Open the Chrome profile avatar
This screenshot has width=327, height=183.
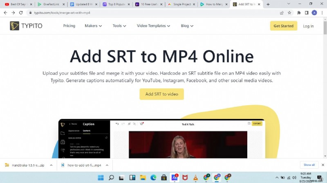coord(314,13)
